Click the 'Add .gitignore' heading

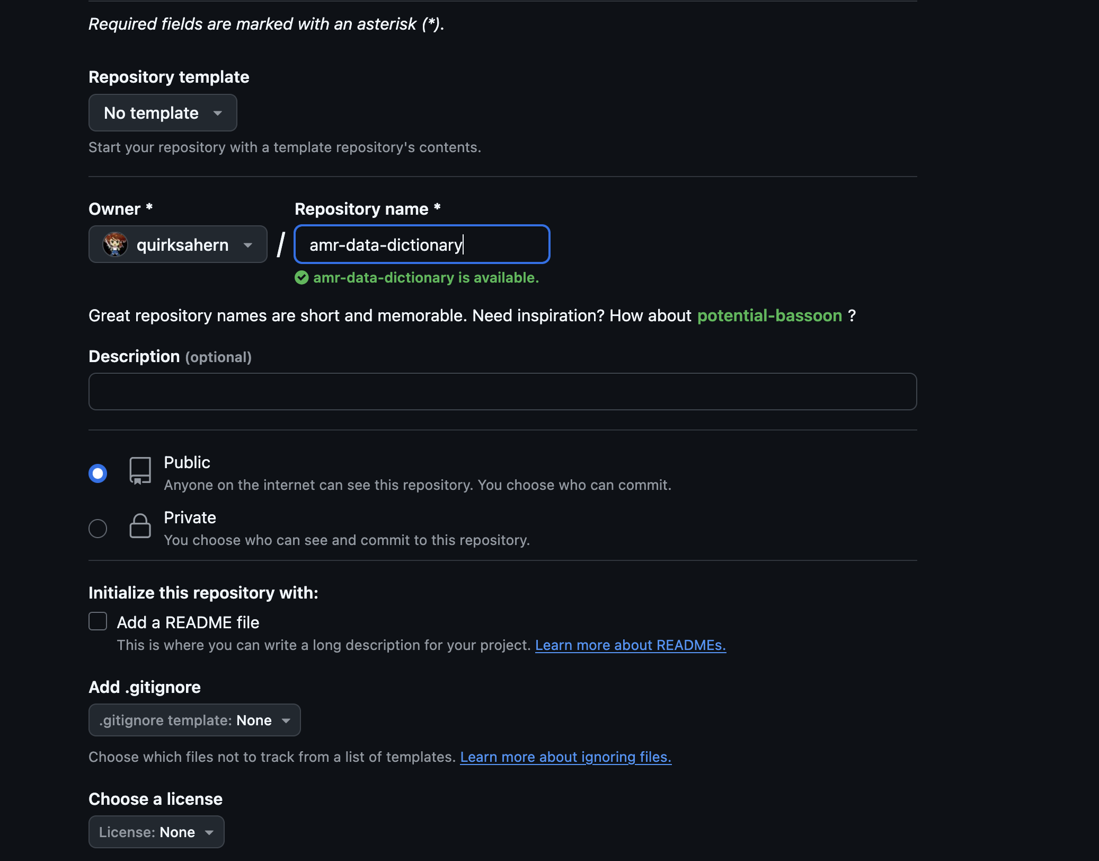145,687
